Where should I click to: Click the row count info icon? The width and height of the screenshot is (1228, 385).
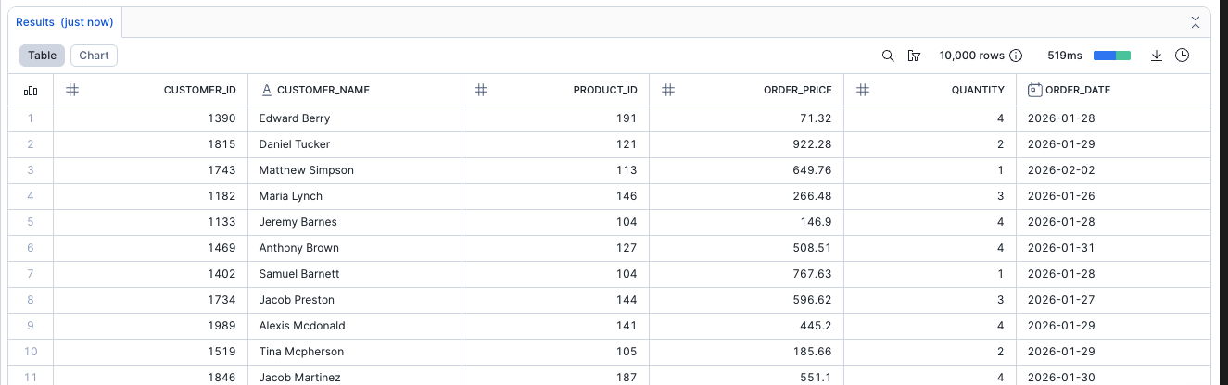click(x=1016, y=56)
